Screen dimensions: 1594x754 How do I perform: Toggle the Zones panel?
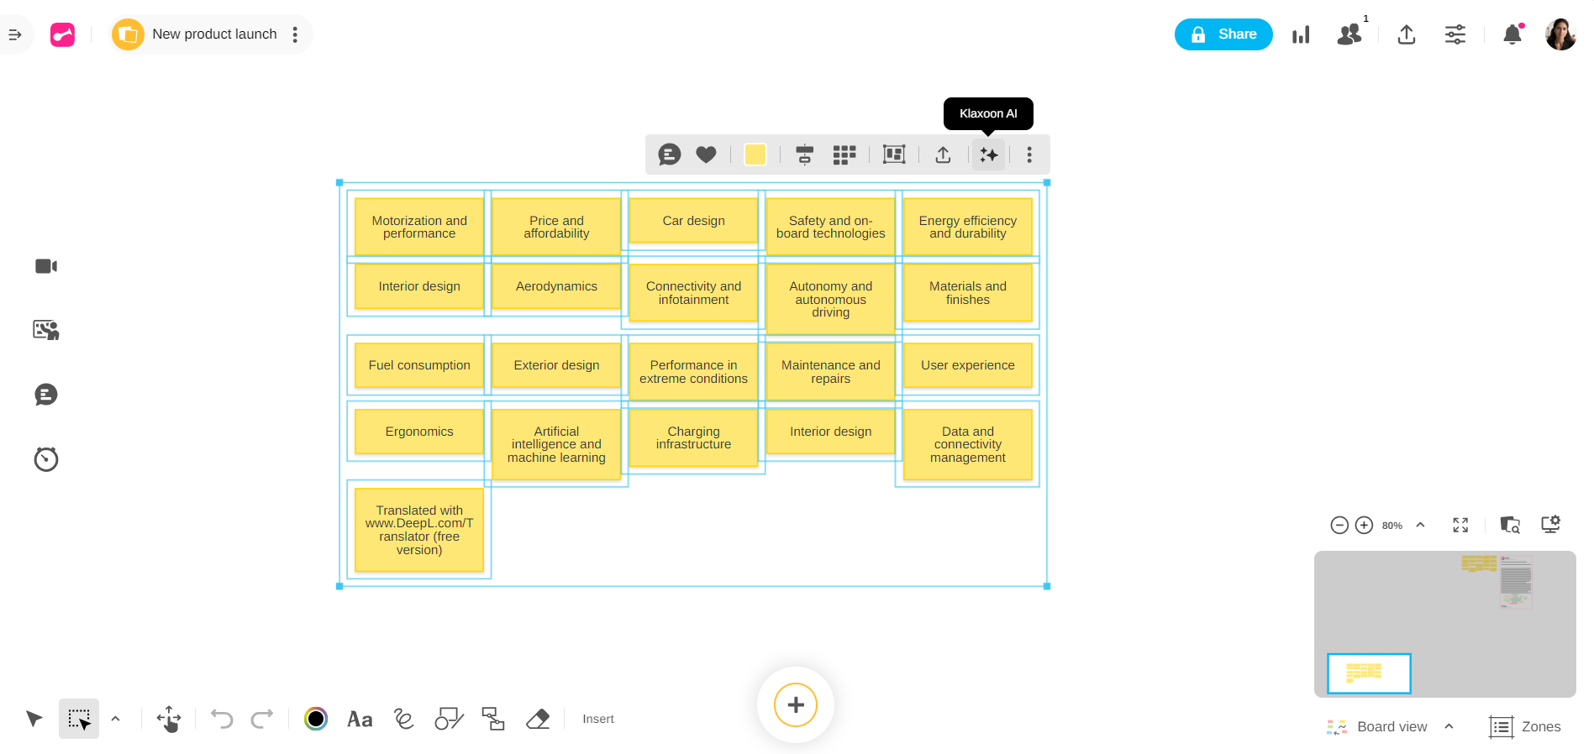1525,726
